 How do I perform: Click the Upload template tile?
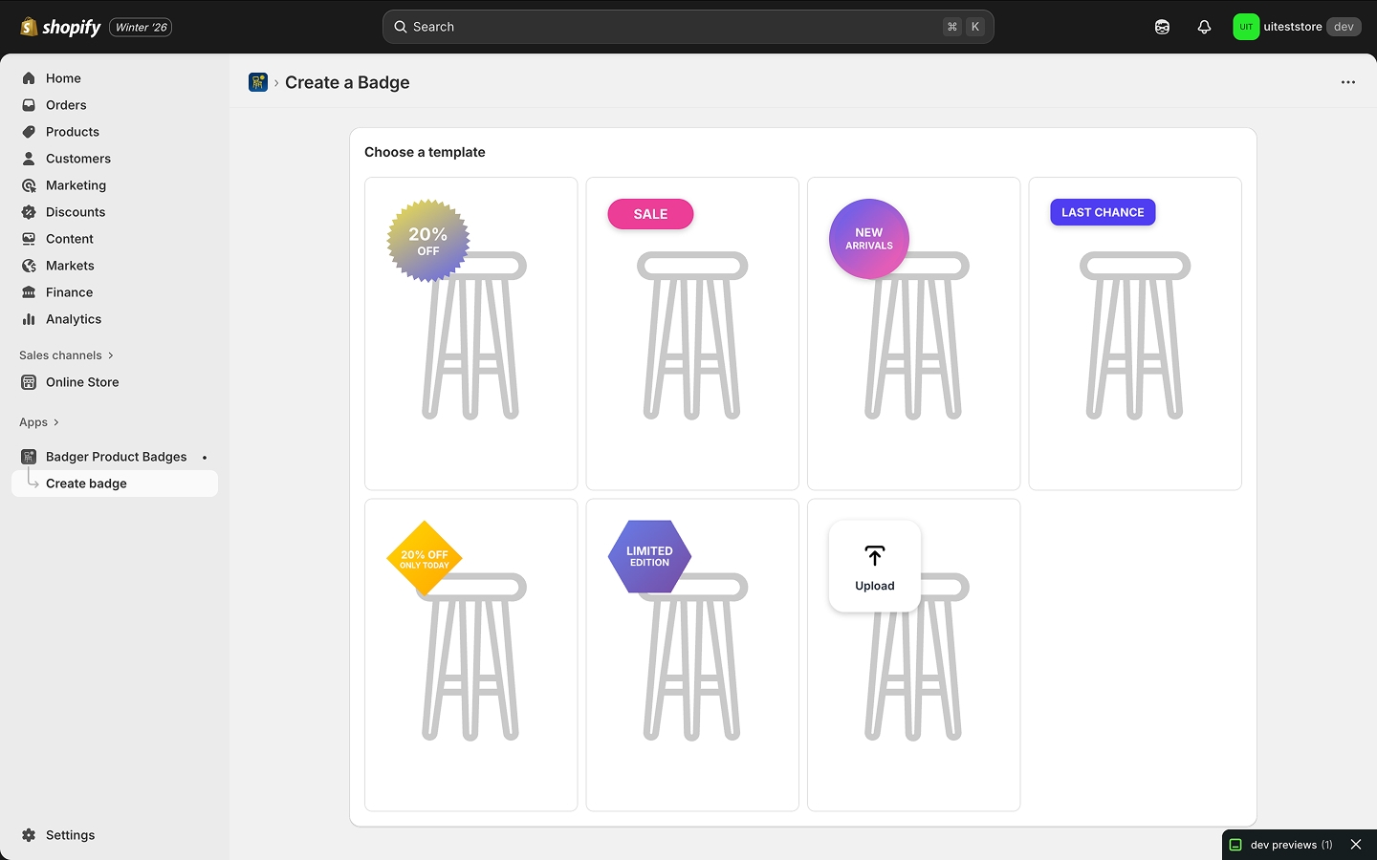873,566
